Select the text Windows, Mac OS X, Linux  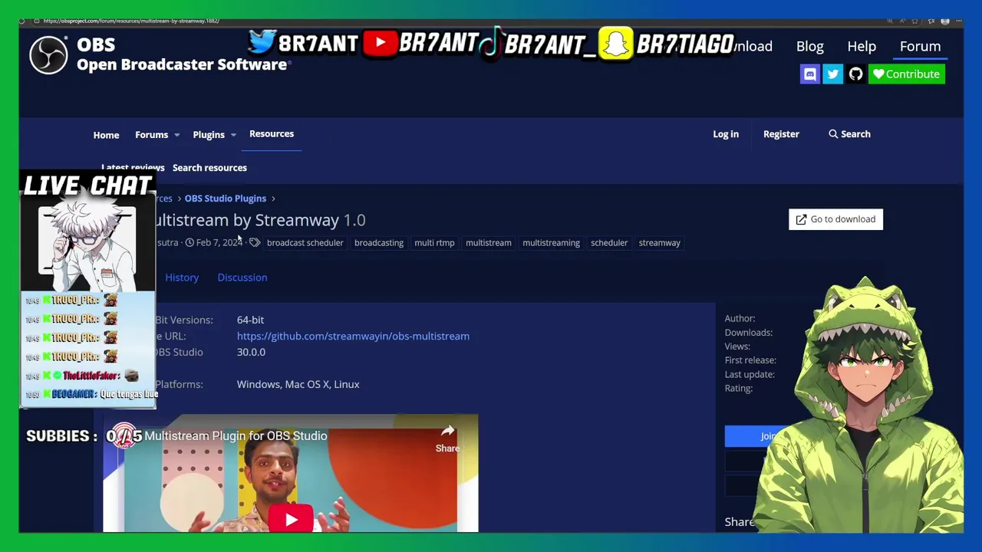pyautogui.click(x=298, y=384)
